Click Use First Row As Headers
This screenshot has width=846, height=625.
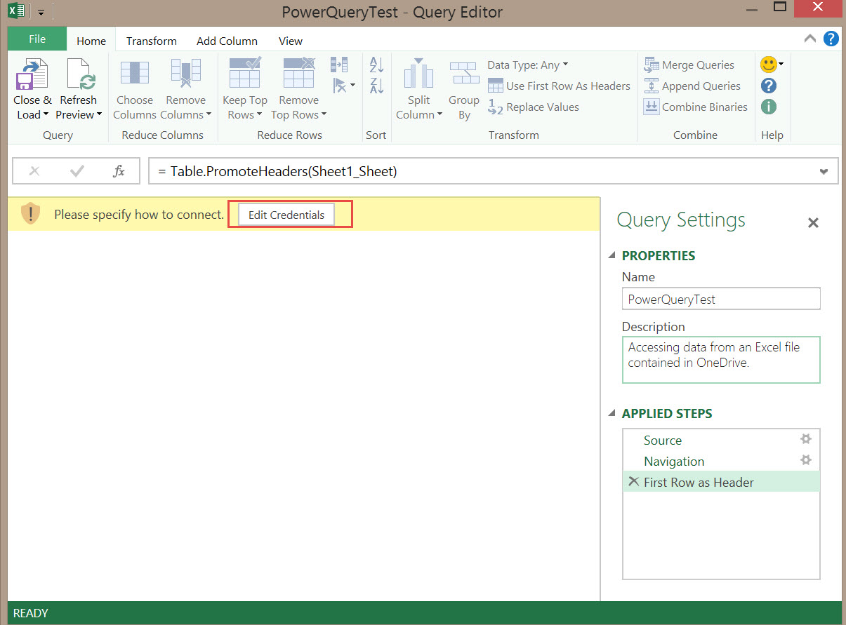tap(559, 86)
